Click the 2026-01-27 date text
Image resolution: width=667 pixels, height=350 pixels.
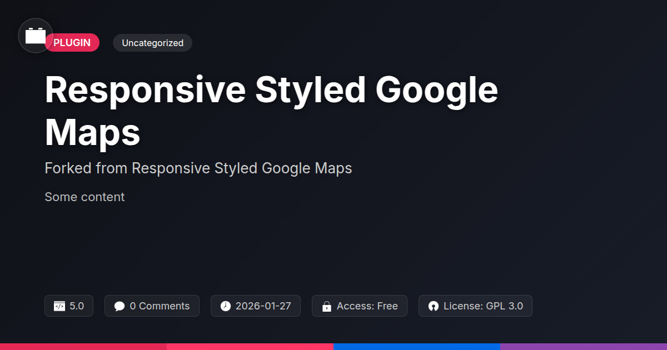(x=263, y=306)
